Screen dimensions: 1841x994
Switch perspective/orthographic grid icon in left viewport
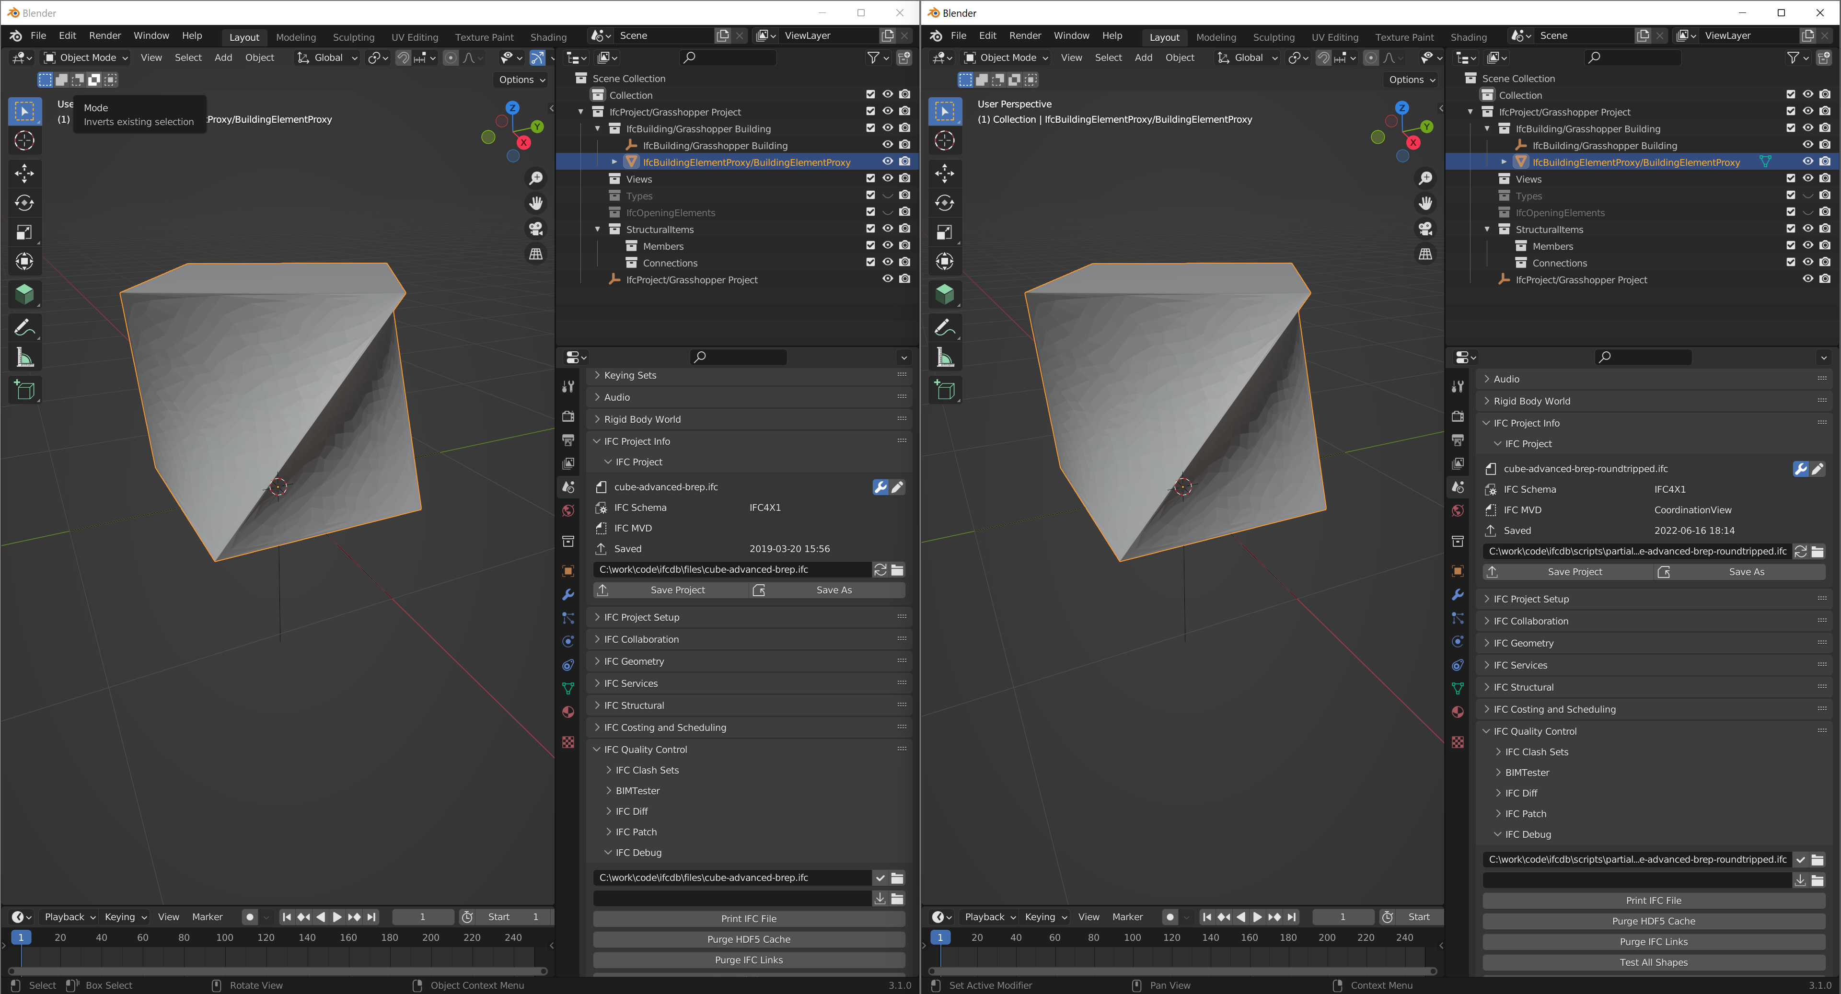pyautogui.click(x=535, y=254)
